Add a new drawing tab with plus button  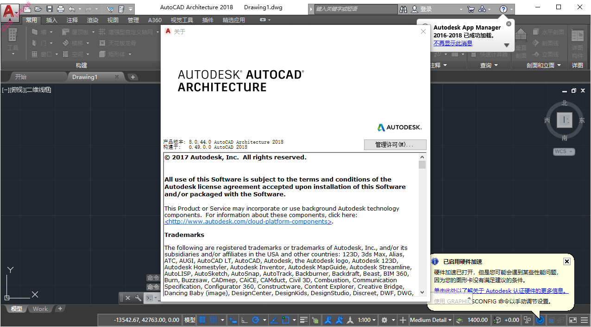coord(133,77)
